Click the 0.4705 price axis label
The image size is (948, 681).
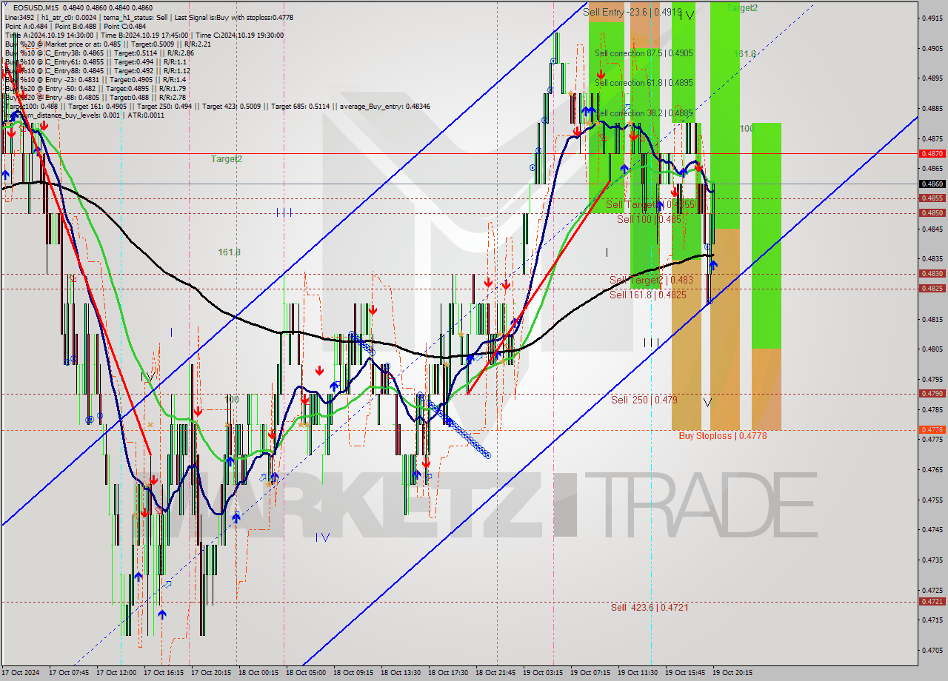coord(932,650)
